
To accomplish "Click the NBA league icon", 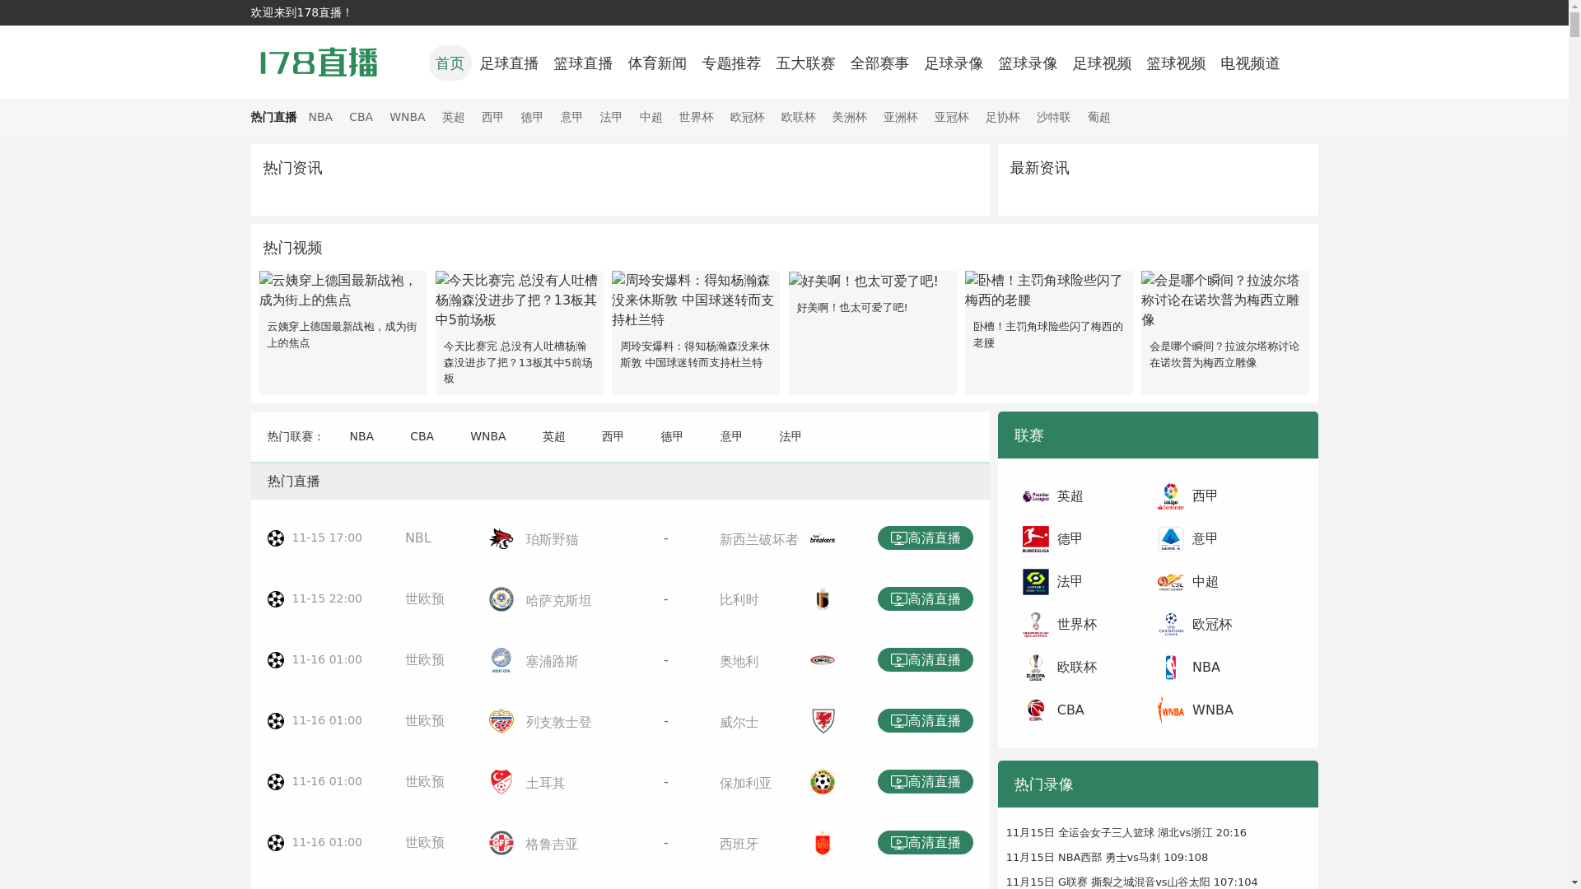I will click(x=1170, y=668).
